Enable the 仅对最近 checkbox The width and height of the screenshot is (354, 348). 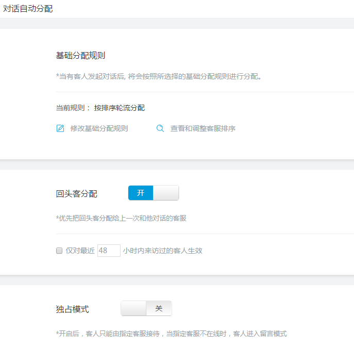(59, 251)
